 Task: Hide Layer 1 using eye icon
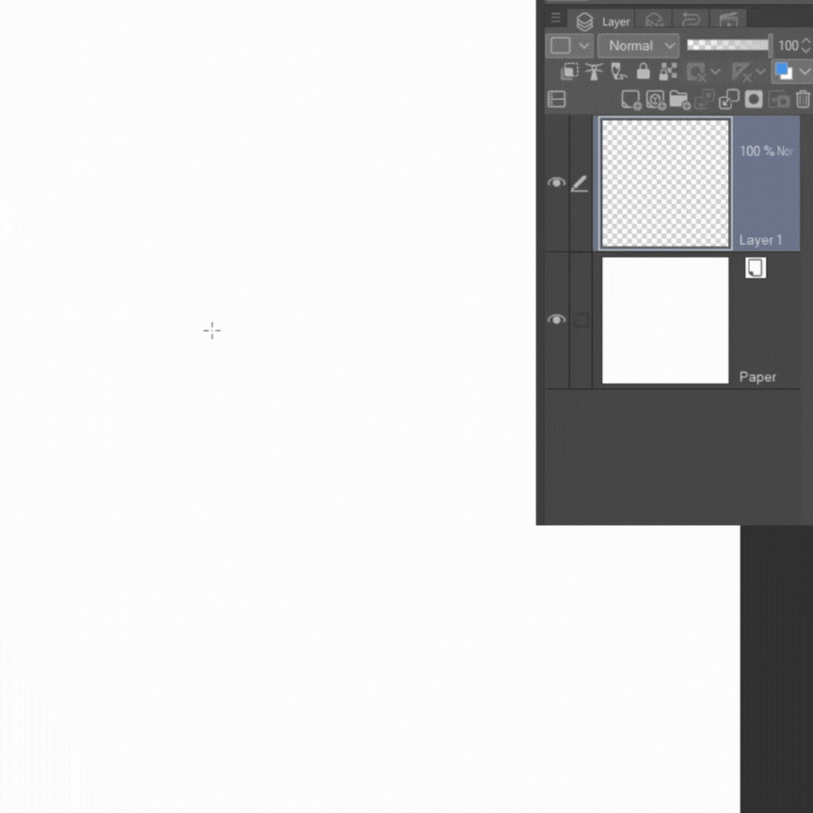pyautogui.click(x=556, y=183)
